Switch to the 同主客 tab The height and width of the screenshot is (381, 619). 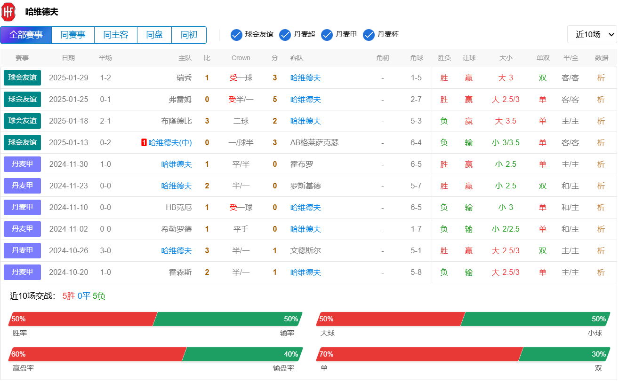(x=116, y=35)
